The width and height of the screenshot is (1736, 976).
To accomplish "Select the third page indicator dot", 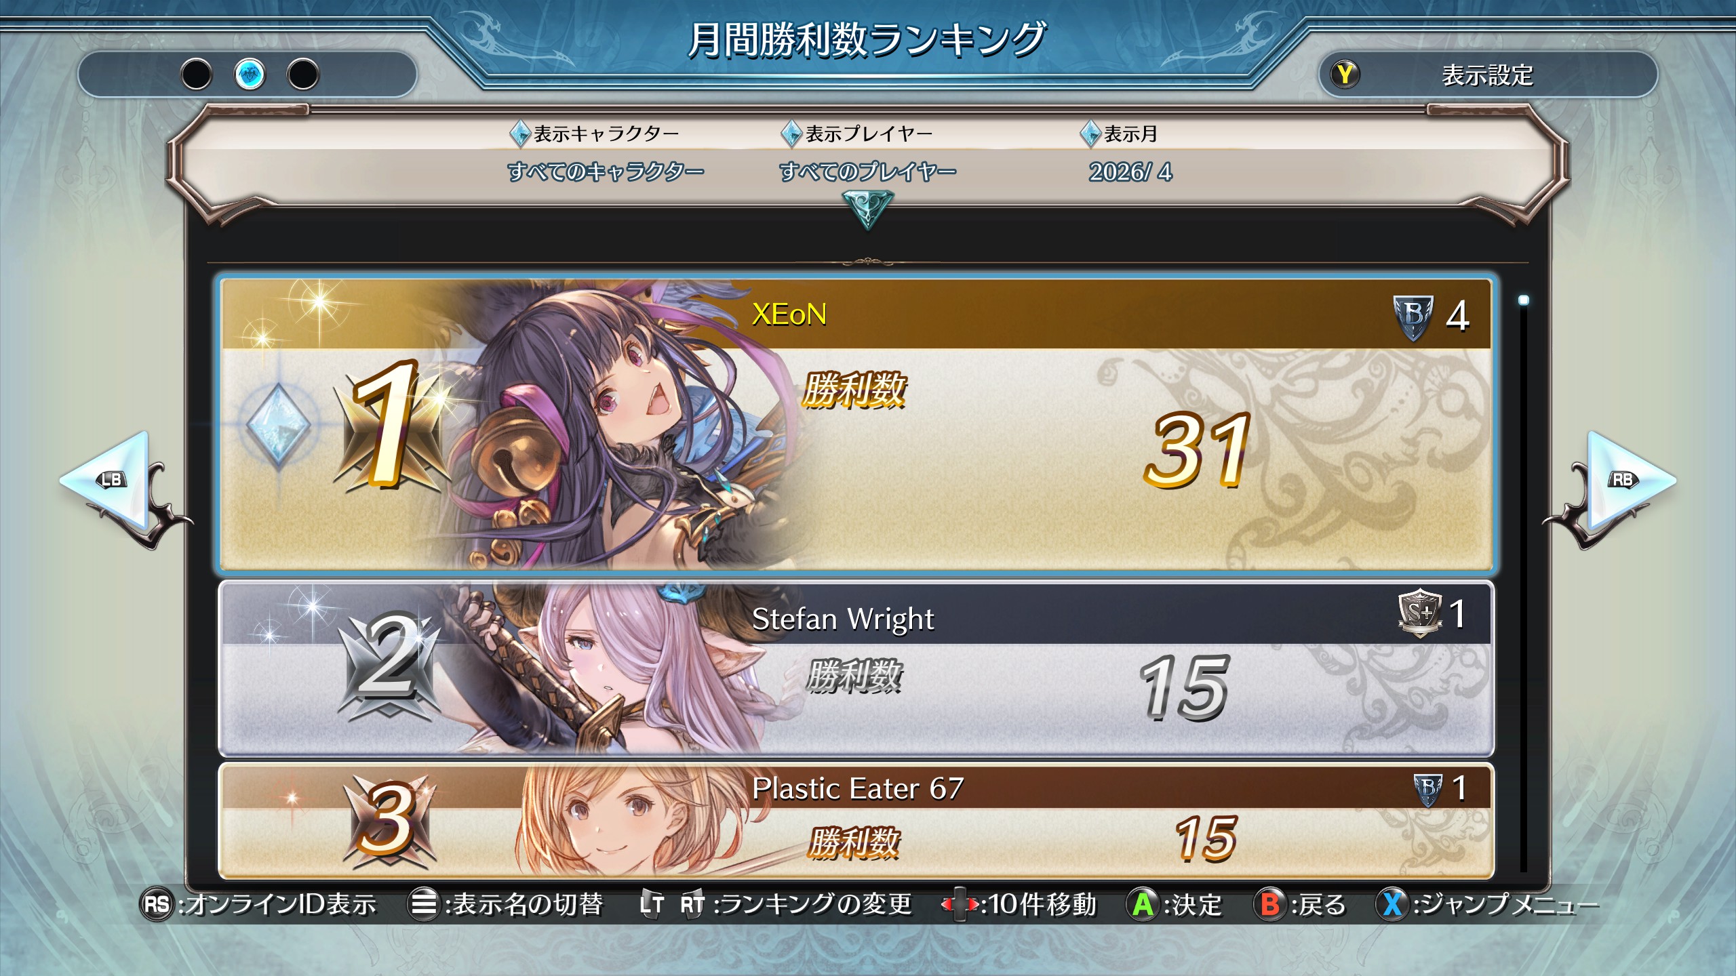I will click(302, 74).
